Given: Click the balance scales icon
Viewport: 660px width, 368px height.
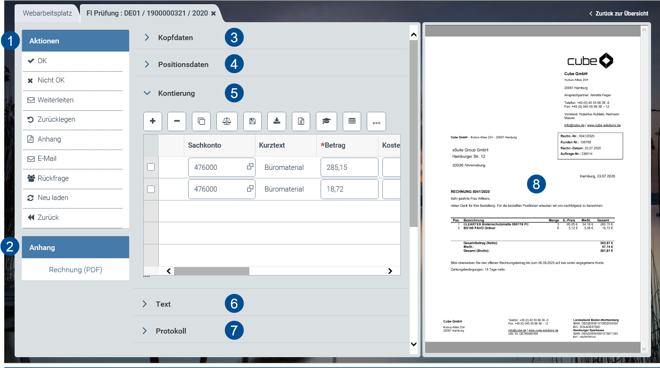Looking at the screenshot, I should click(x=227, y=121).
